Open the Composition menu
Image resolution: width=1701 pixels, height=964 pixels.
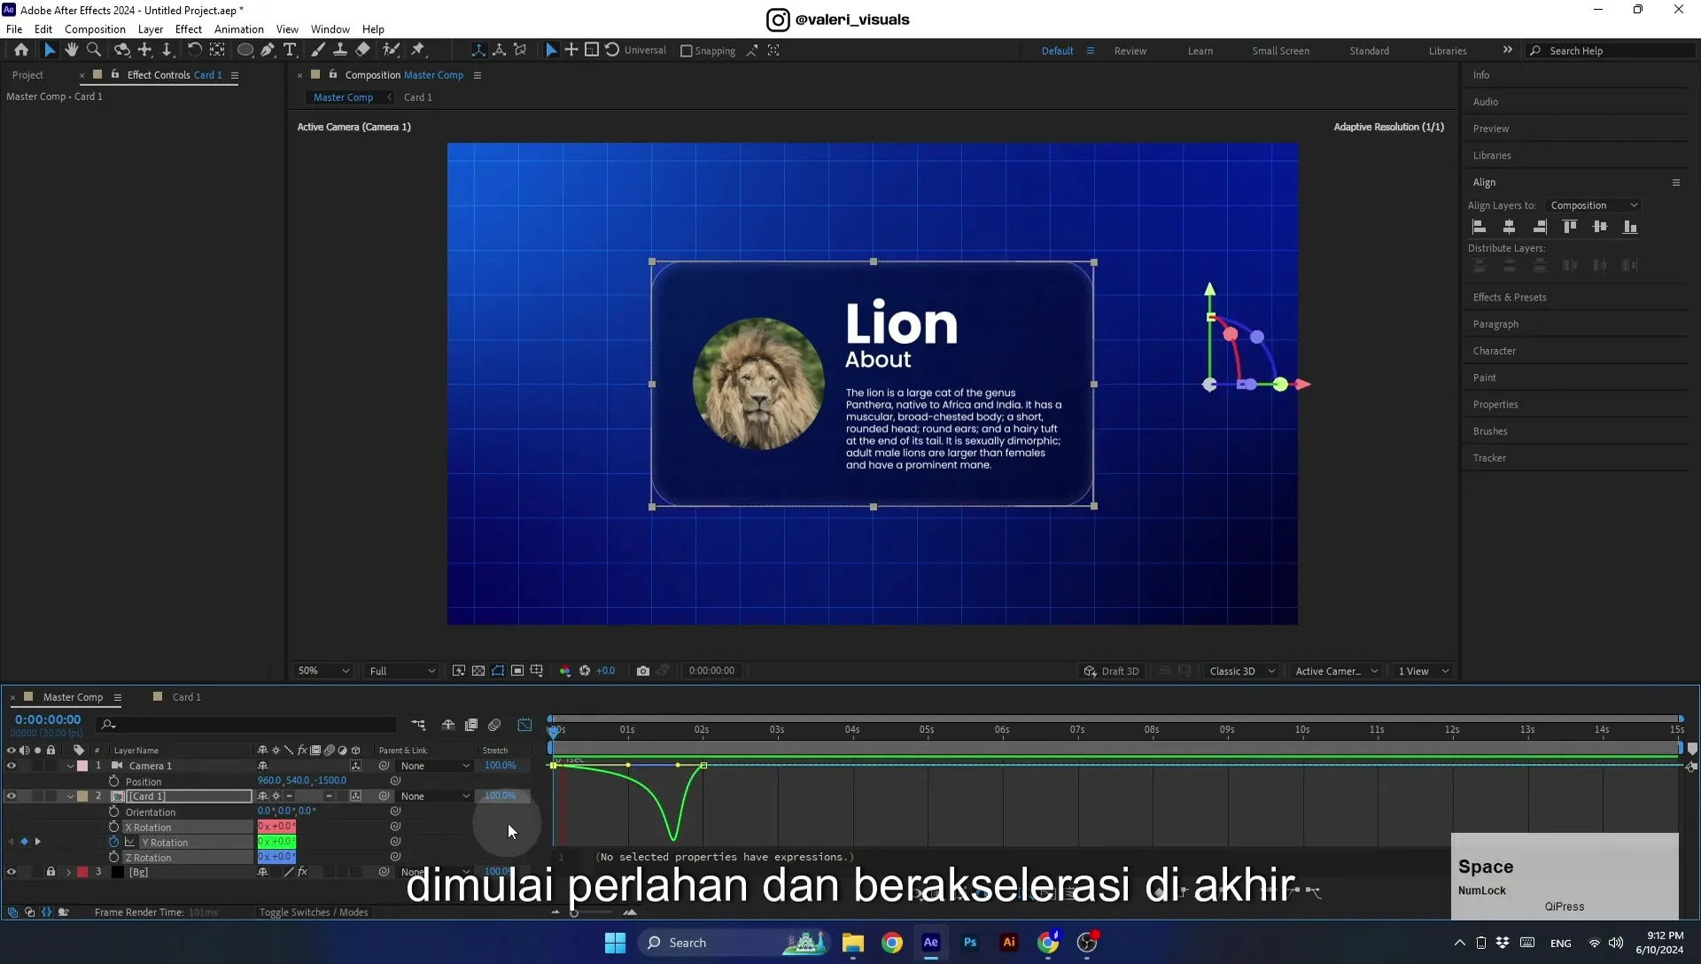tap(95, 29)
